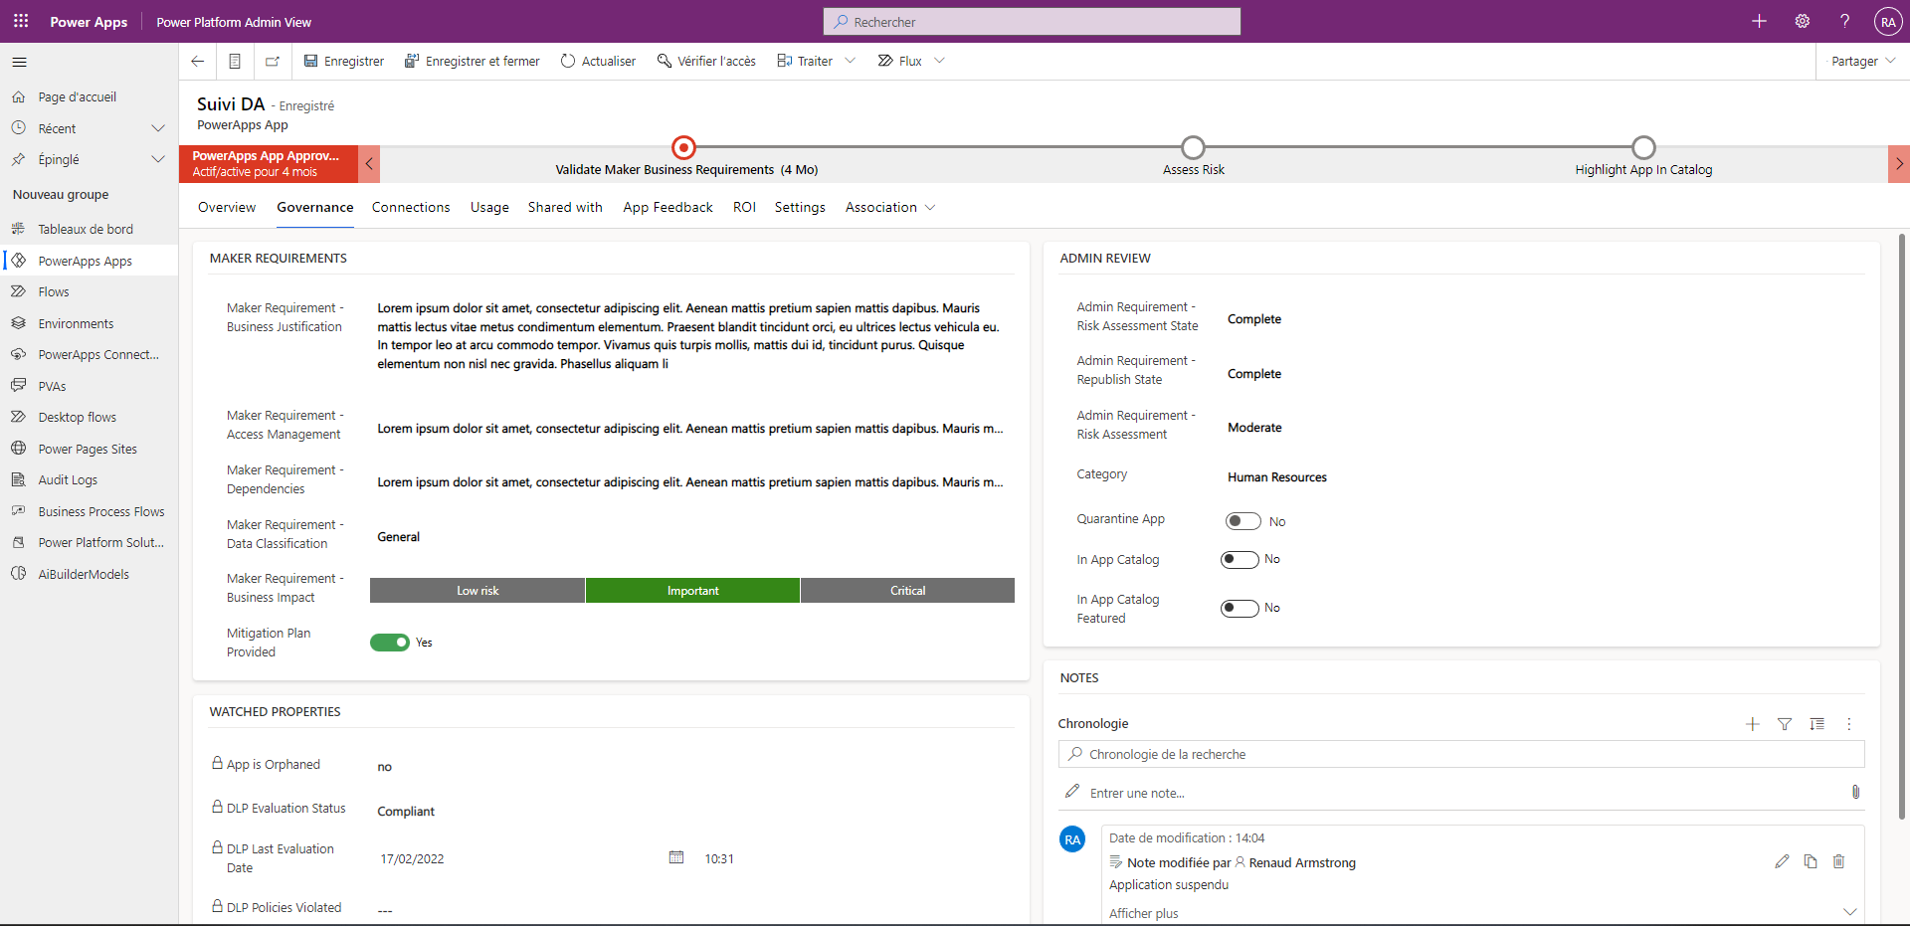Expand the Récent section
The height and width of the screenshot is (926, 1910).
pyautogui.click(x=157, y=128)
